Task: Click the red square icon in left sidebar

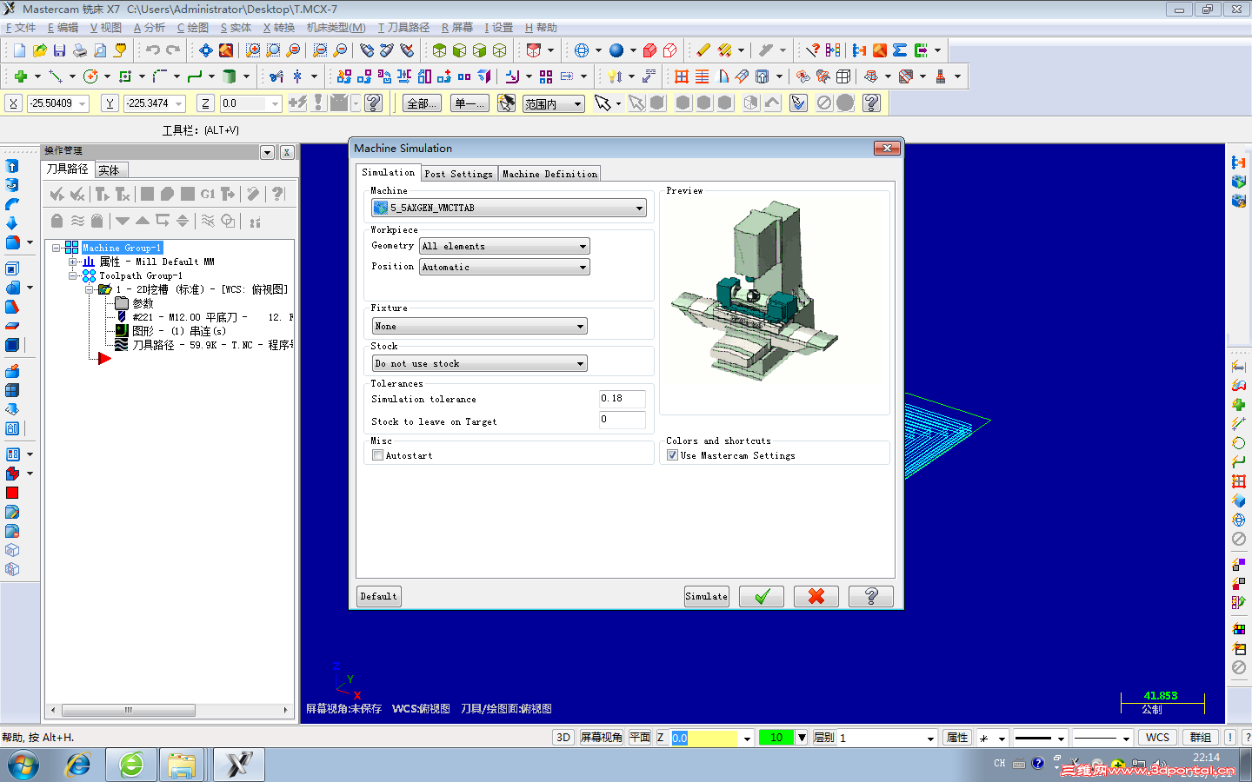Action: [12, 493]
